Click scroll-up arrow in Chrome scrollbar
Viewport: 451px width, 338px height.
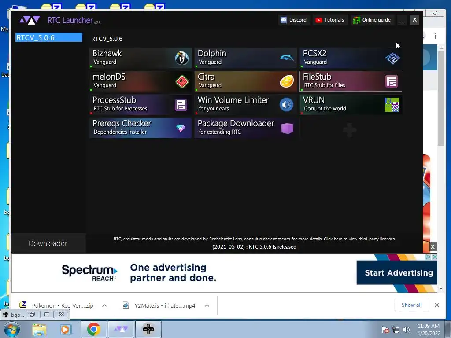(x=441, y=48)
